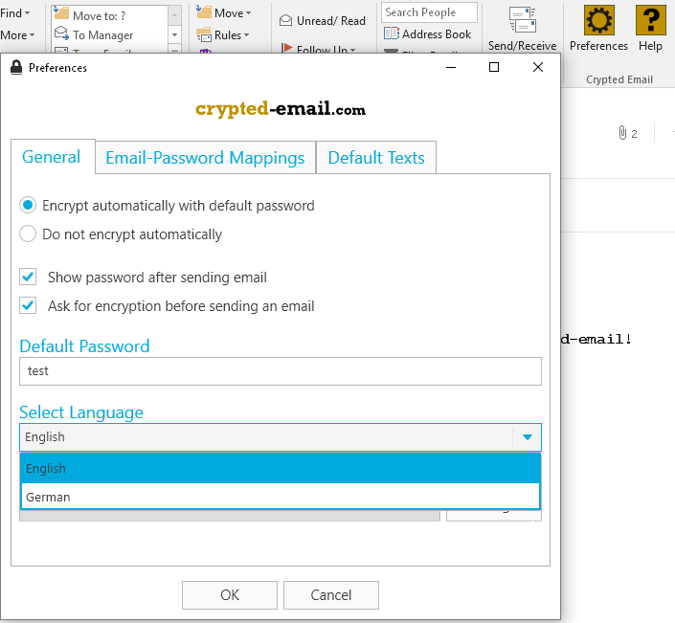Click the Select Language combo box
Image resolution: width=675 pixels, height=623 pixels.
coord(281,437)
